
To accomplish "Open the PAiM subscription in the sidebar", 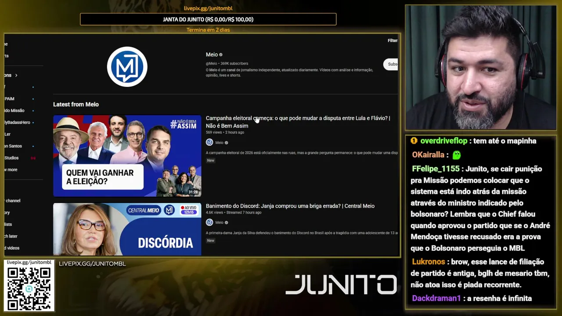I will point(9,99).
